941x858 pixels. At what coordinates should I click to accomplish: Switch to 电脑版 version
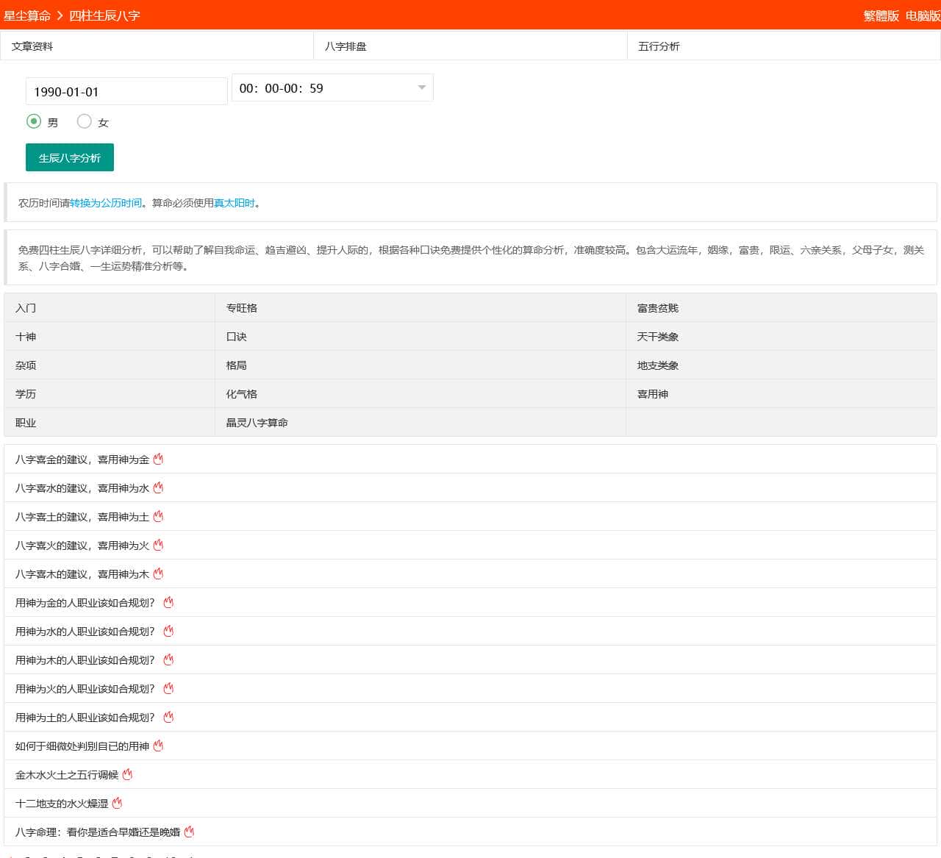click(923, 15)
